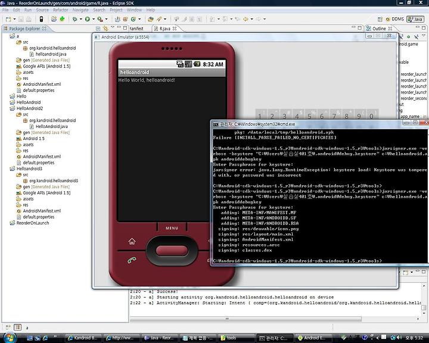Open the New wizard dropdown arrow

14,19
